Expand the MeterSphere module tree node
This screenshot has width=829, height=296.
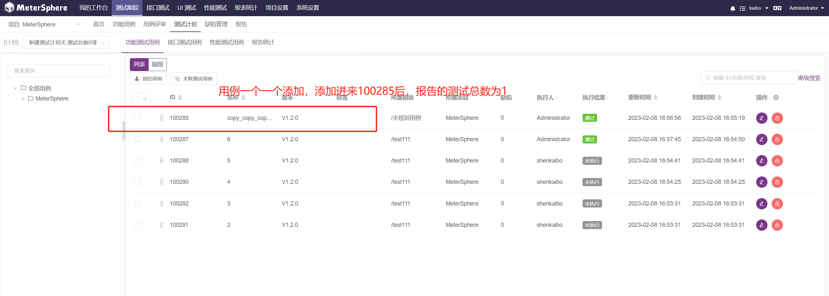tap(23, 99)
